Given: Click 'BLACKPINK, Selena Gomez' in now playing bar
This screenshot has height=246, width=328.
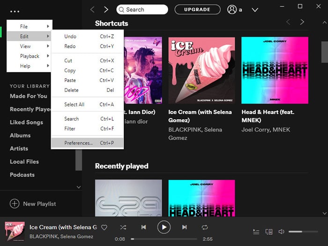Looking at the screenshot, I should (x=61, y=236).
